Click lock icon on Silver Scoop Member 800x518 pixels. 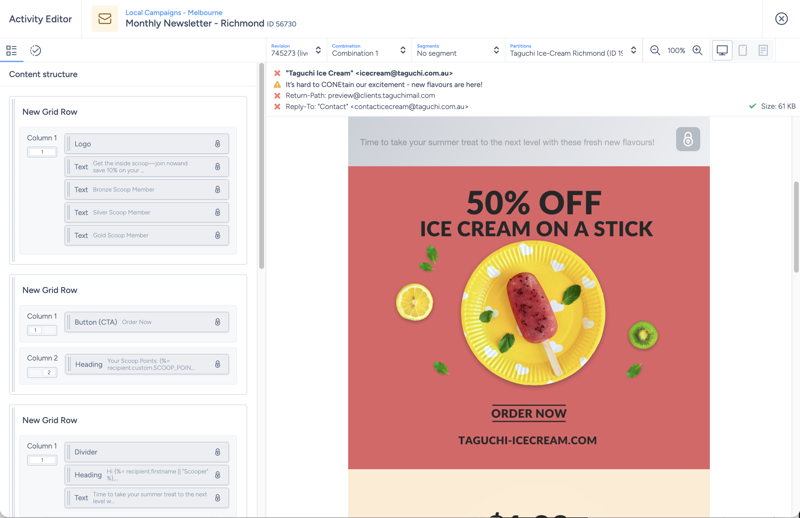point(218,212)
